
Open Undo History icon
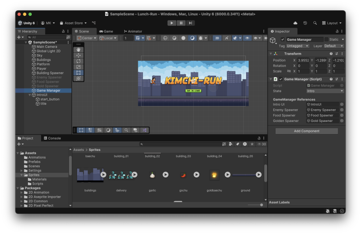coord(305,23)
